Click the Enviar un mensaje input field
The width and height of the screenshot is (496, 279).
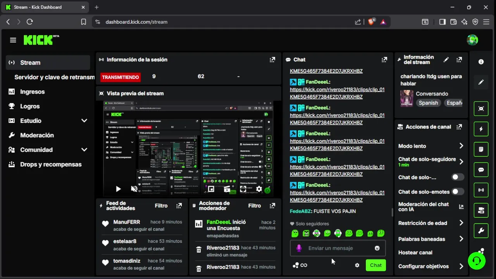[x=338, y=248]
